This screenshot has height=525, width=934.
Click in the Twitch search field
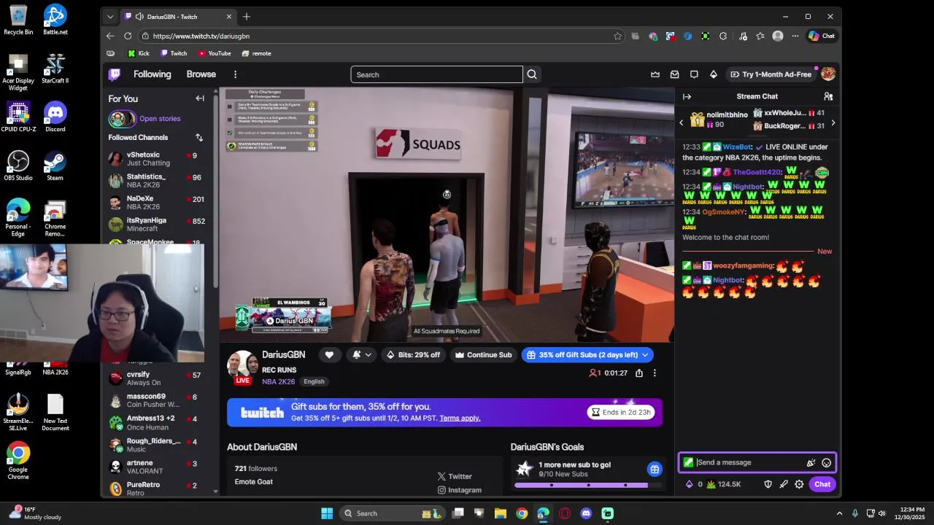pyautogui.click(x=436, y=74)
